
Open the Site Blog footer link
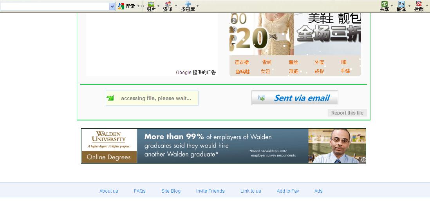click(171, 191)
